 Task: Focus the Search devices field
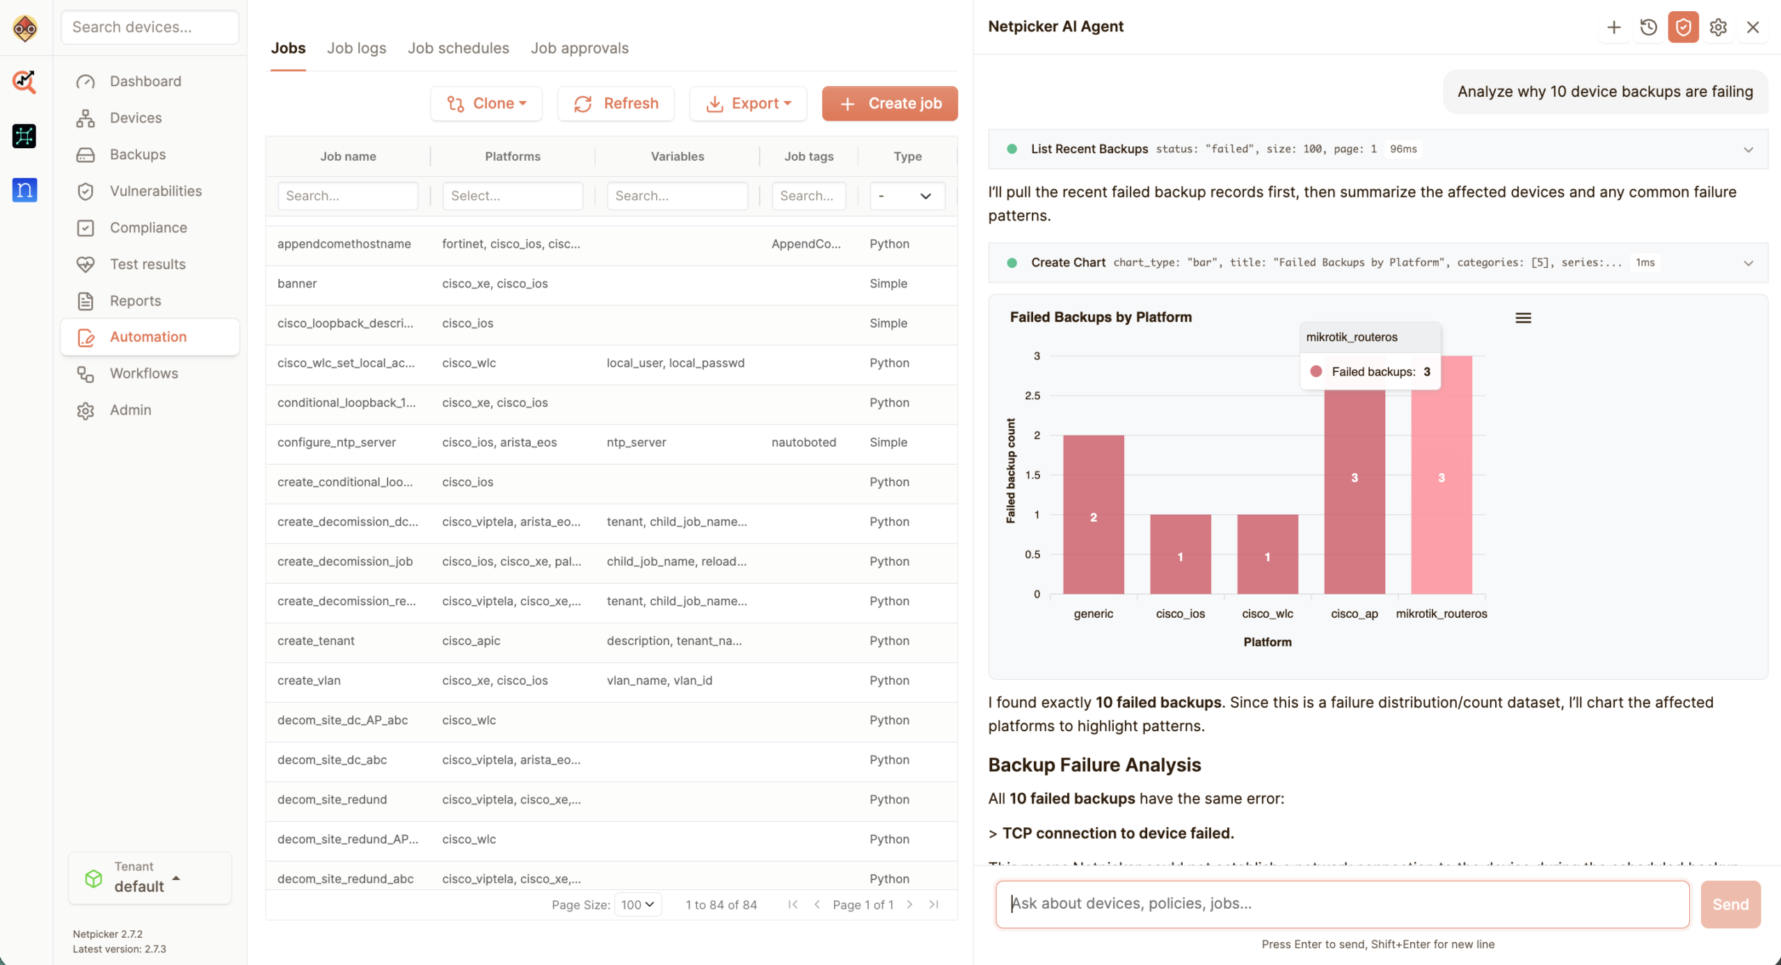click(x=150, y=27)
